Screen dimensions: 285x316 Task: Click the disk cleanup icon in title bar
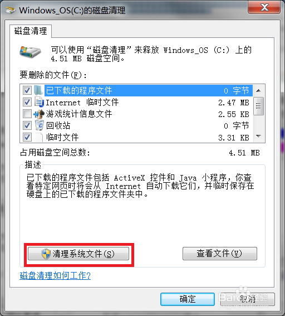pos(10,10)
